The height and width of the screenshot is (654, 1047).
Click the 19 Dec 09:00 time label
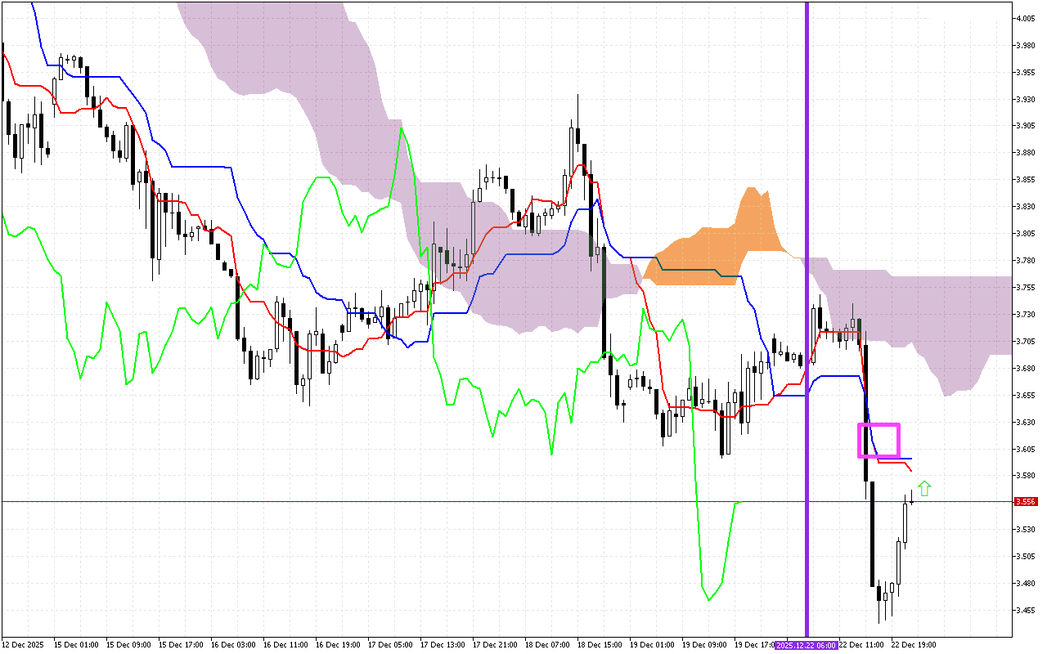pos(704,645)
